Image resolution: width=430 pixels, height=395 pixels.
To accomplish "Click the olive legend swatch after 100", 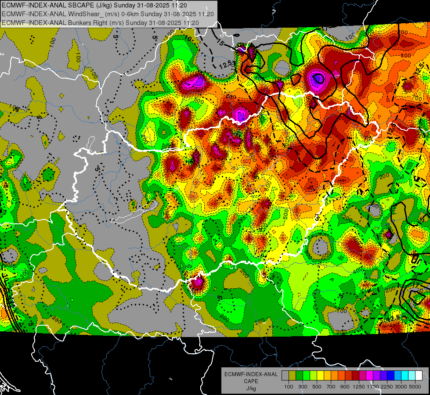I will click(x=293, y=375).
